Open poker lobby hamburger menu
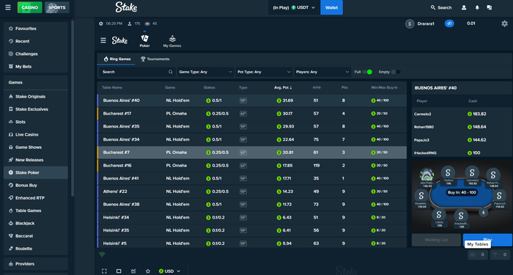 [103, 40]
